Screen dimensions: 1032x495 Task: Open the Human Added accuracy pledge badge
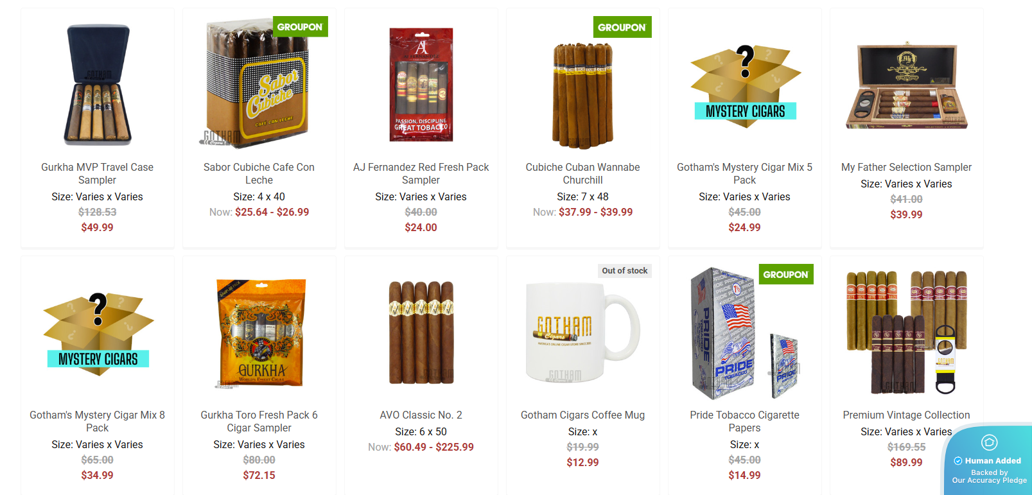[x=988, y=460]
